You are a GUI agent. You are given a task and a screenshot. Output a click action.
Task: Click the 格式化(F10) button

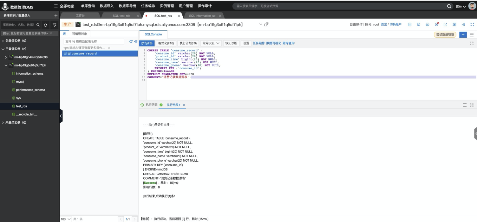pyautogui.click(x=166, y=43)
